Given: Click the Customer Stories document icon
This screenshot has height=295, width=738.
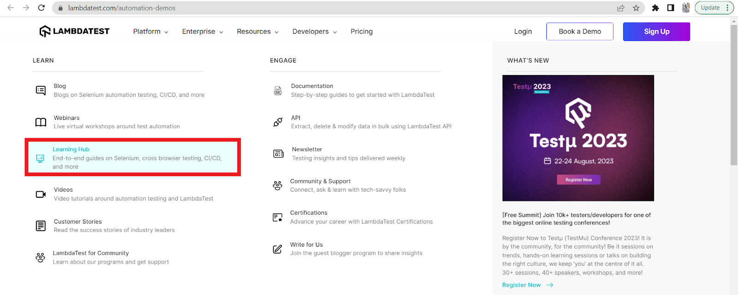Looking at the screenshot, I should click(x=41, y=226).
